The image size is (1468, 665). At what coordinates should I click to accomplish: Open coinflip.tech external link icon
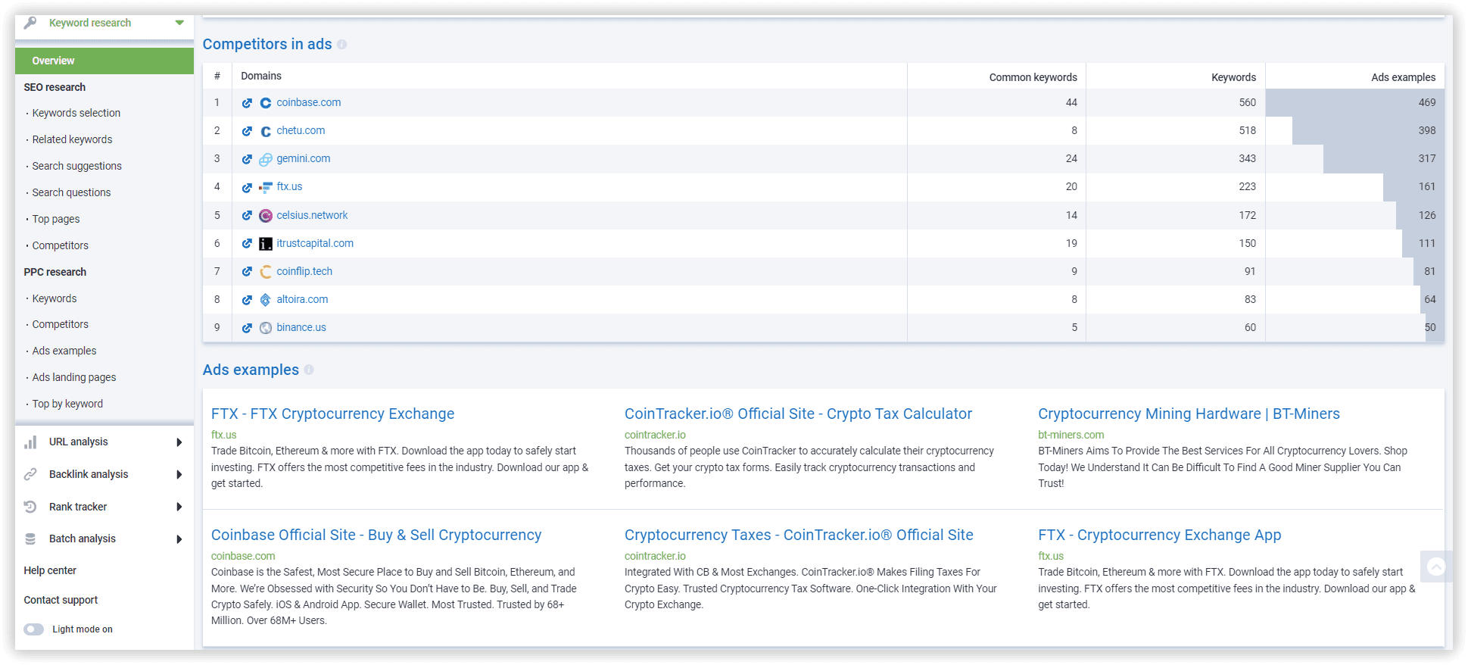coord(247,272)
